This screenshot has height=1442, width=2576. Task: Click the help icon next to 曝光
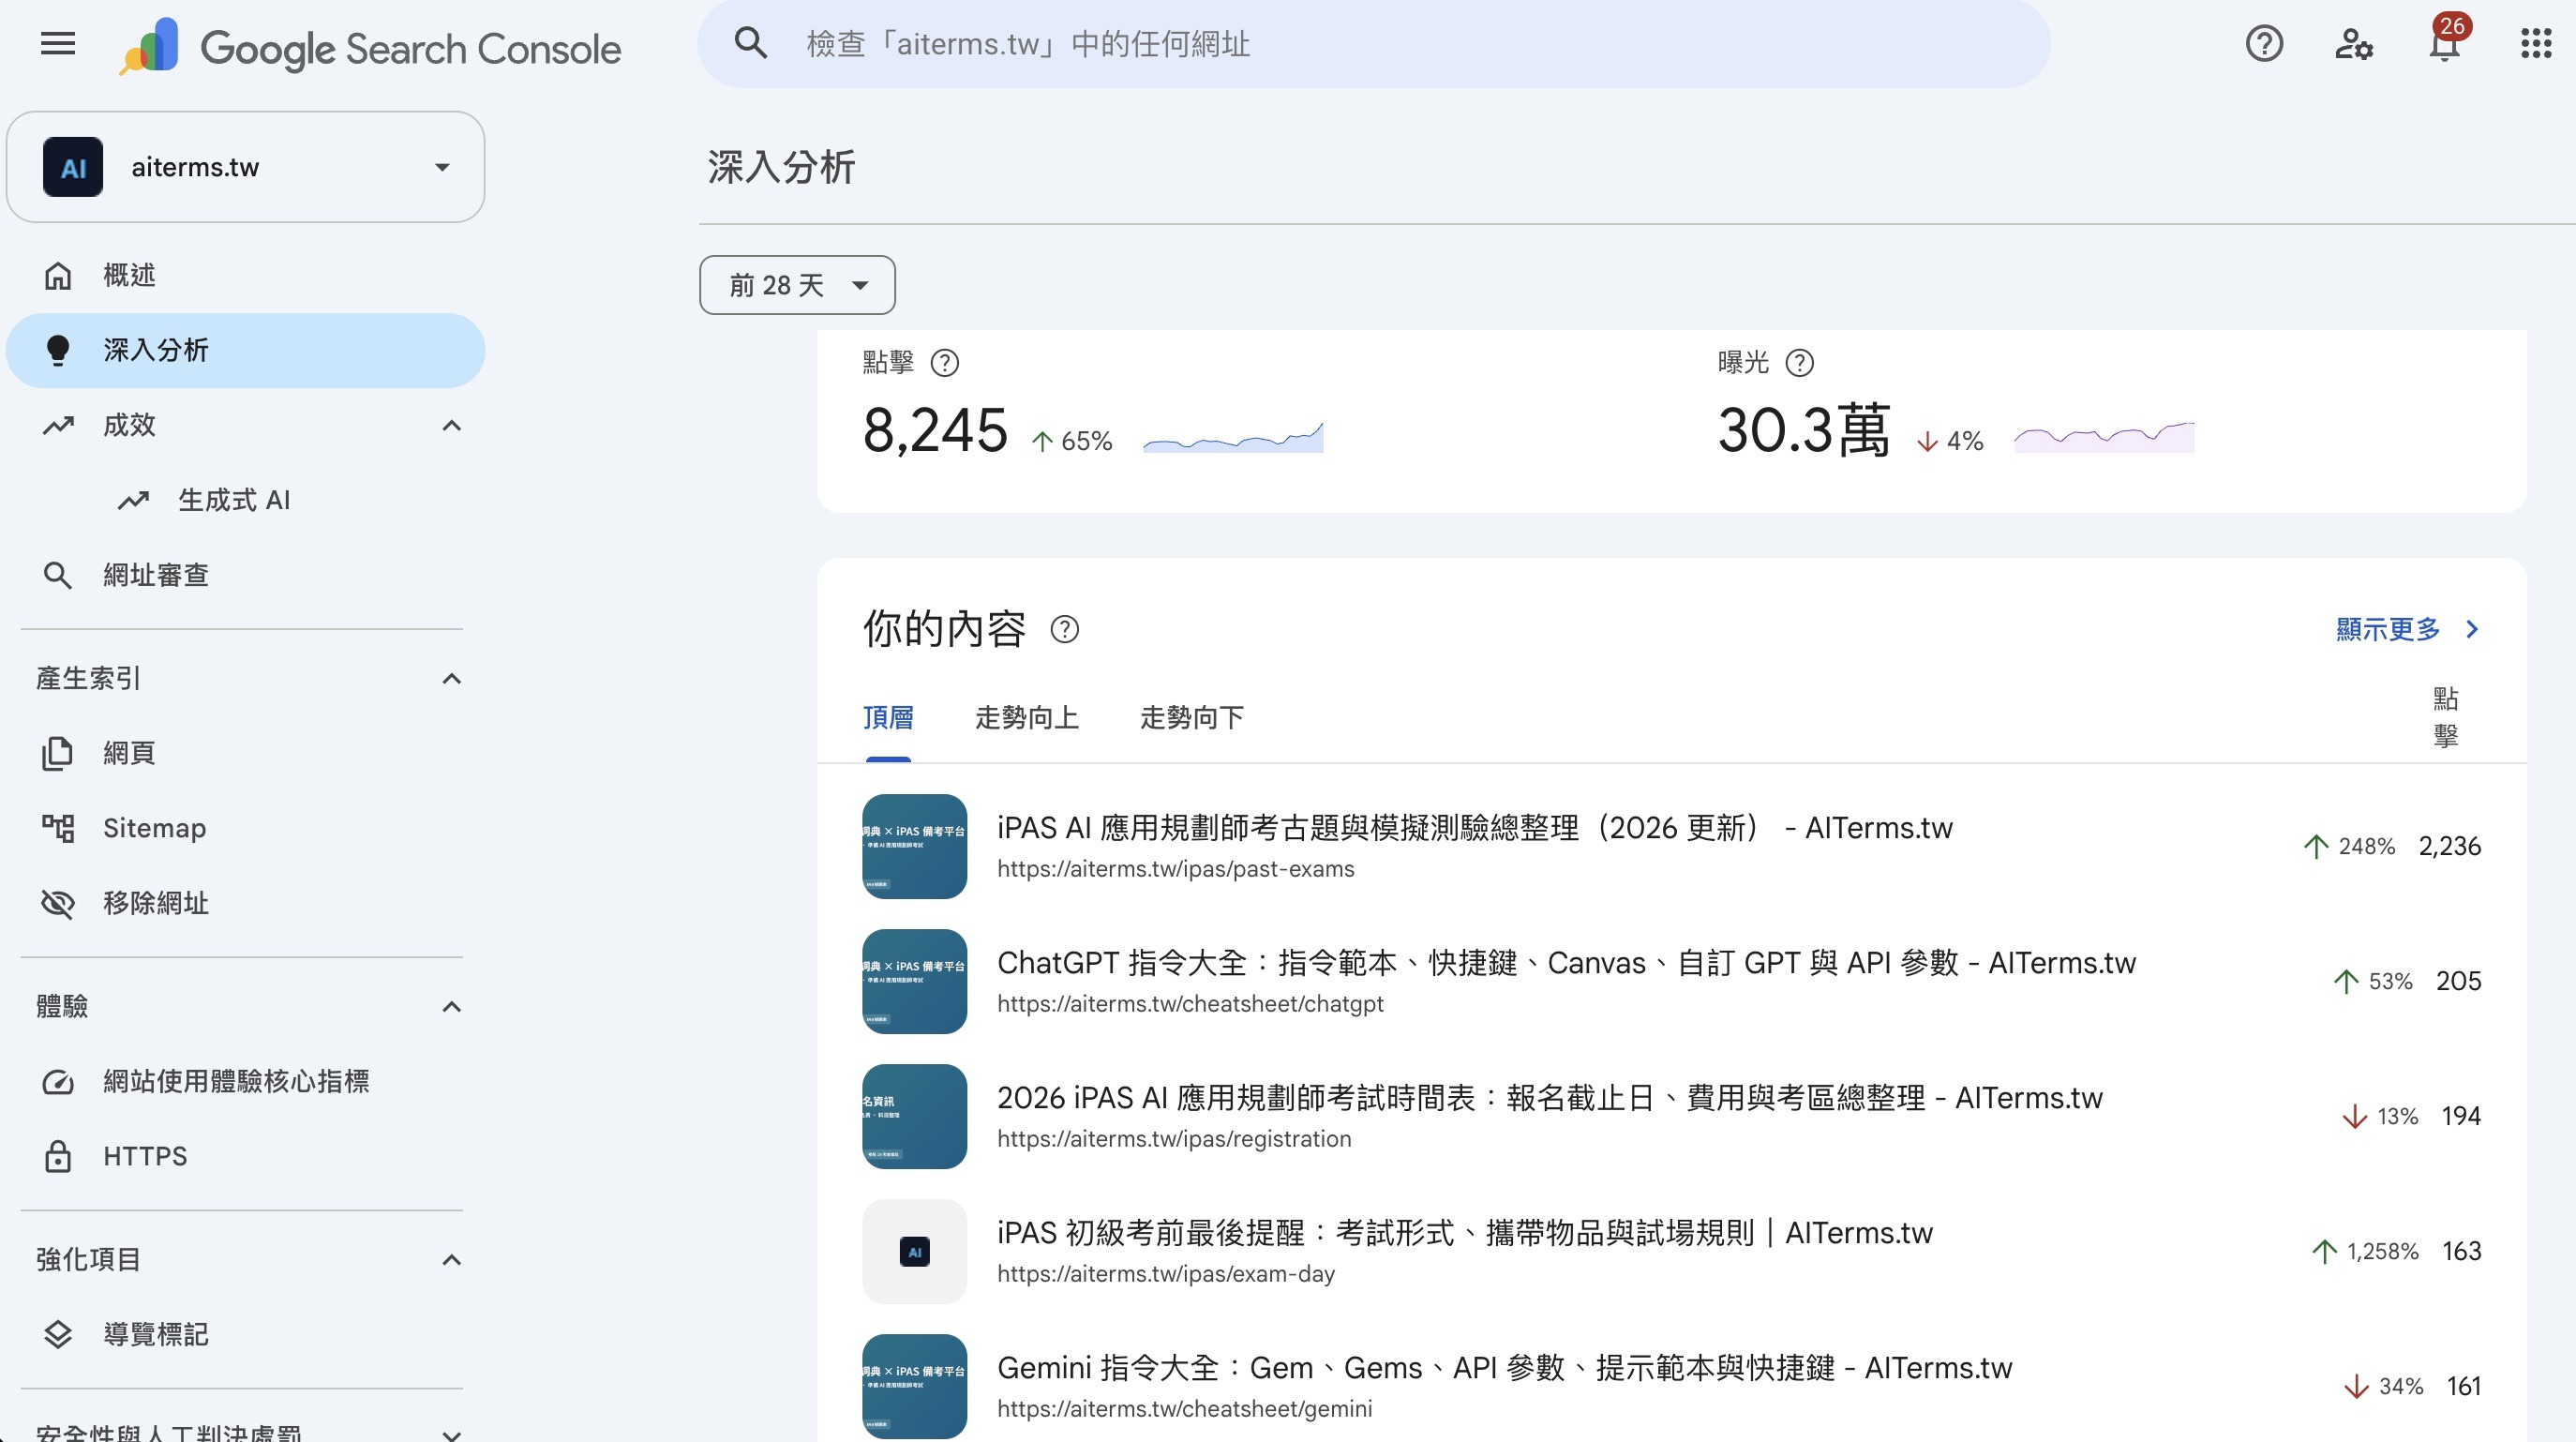pos(1799,363)
